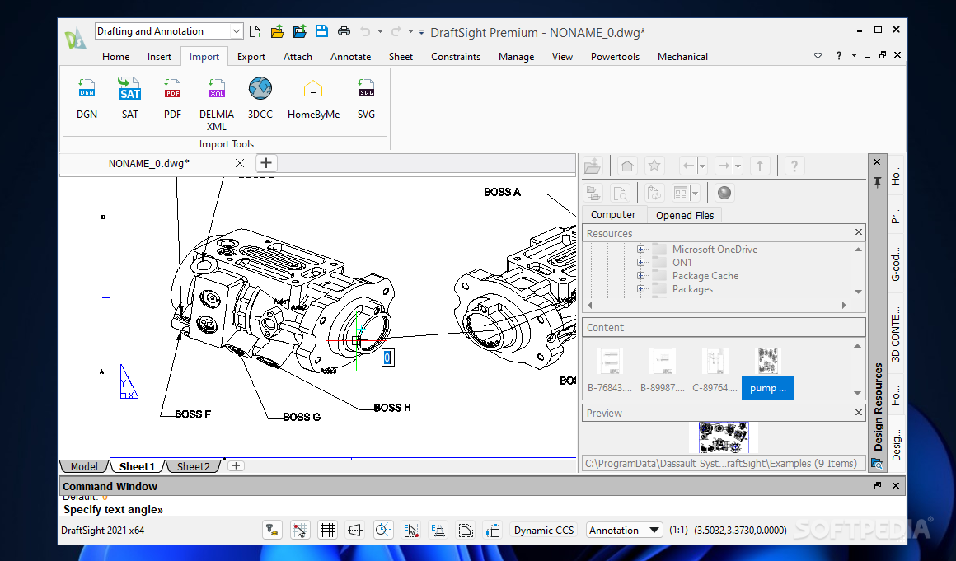The width and height of the screenshot is (956, 561).
Task: Close the NONAME_0.dwg document tab
Action: [240, 163]
